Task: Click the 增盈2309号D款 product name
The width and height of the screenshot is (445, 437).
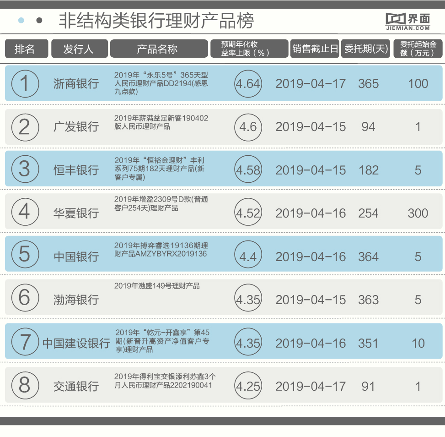Action: point(161,203)
